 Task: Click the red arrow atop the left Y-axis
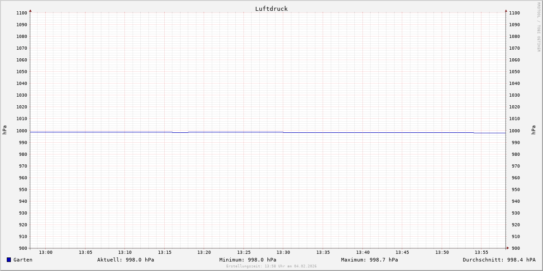(30, 10)
